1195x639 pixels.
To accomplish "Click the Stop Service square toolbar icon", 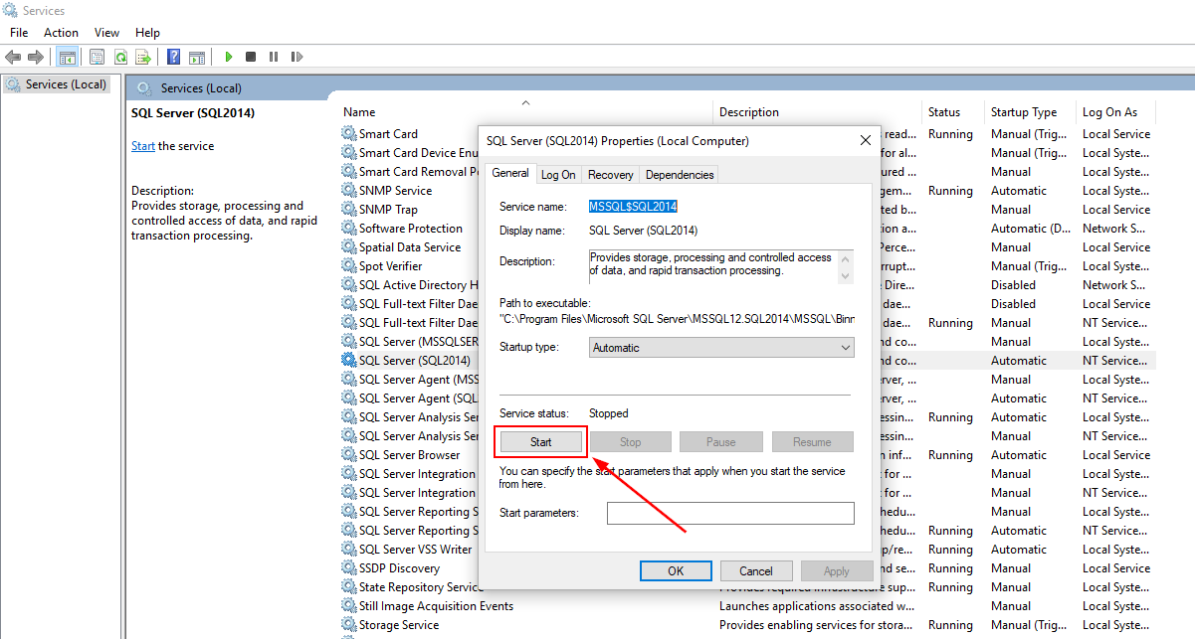I will pyautogui.click(x=251, y=58).
